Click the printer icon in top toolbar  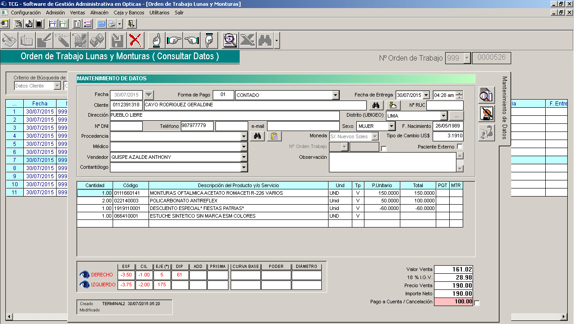111,24
